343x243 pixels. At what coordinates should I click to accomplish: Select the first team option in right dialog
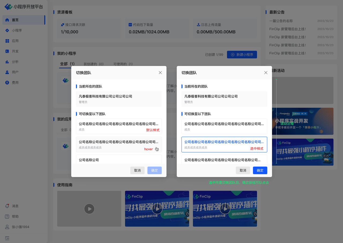[224, 126]
